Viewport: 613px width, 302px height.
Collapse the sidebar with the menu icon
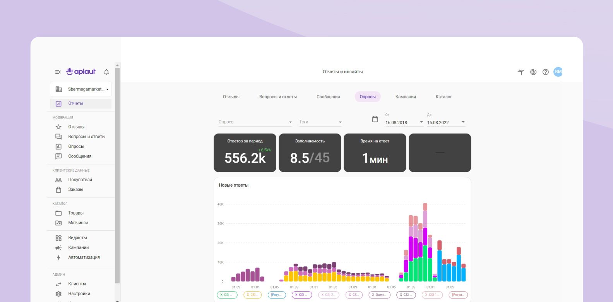click(x=58, y=72)
